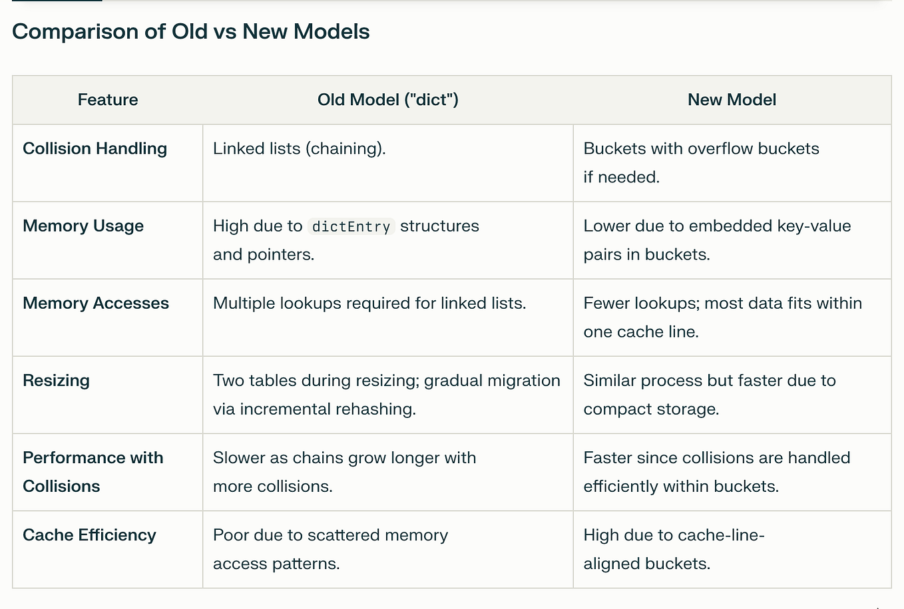
Task: Click the "Linked lists (chaining)." cell
Action: (388, 163)
